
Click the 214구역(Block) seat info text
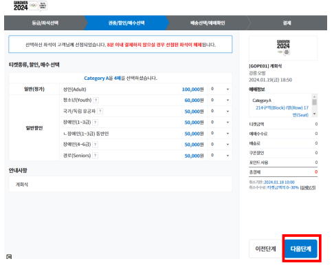(282, 111)
